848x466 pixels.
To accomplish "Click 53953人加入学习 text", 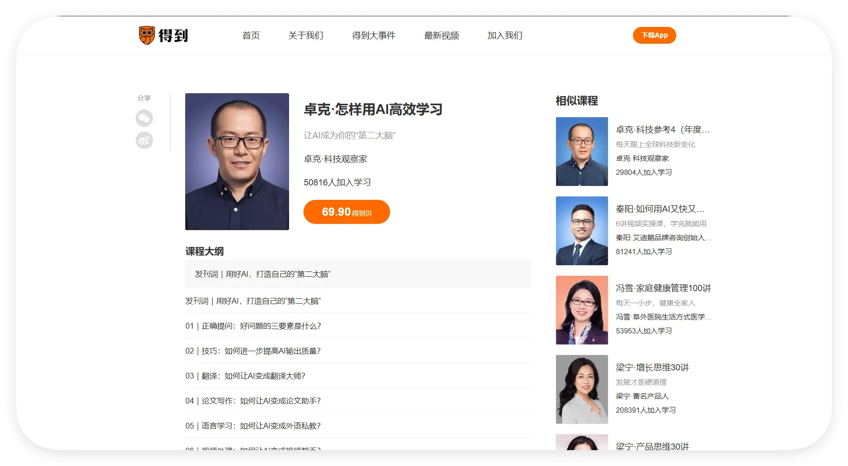I will point(644,331).
